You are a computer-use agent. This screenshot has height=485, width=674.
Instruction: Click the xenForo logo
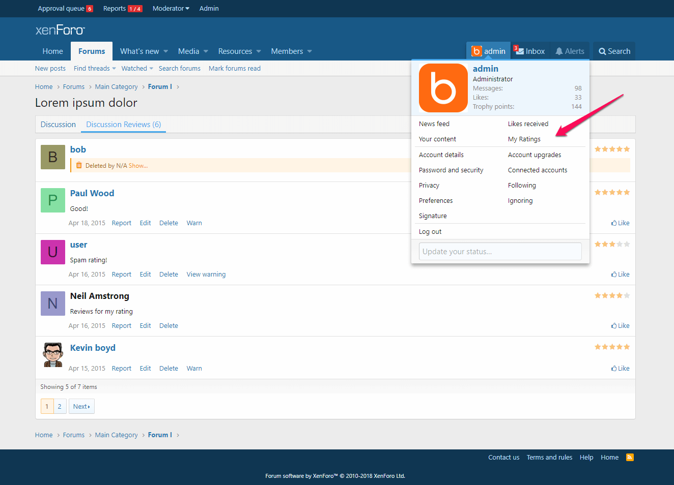point(60,30)
